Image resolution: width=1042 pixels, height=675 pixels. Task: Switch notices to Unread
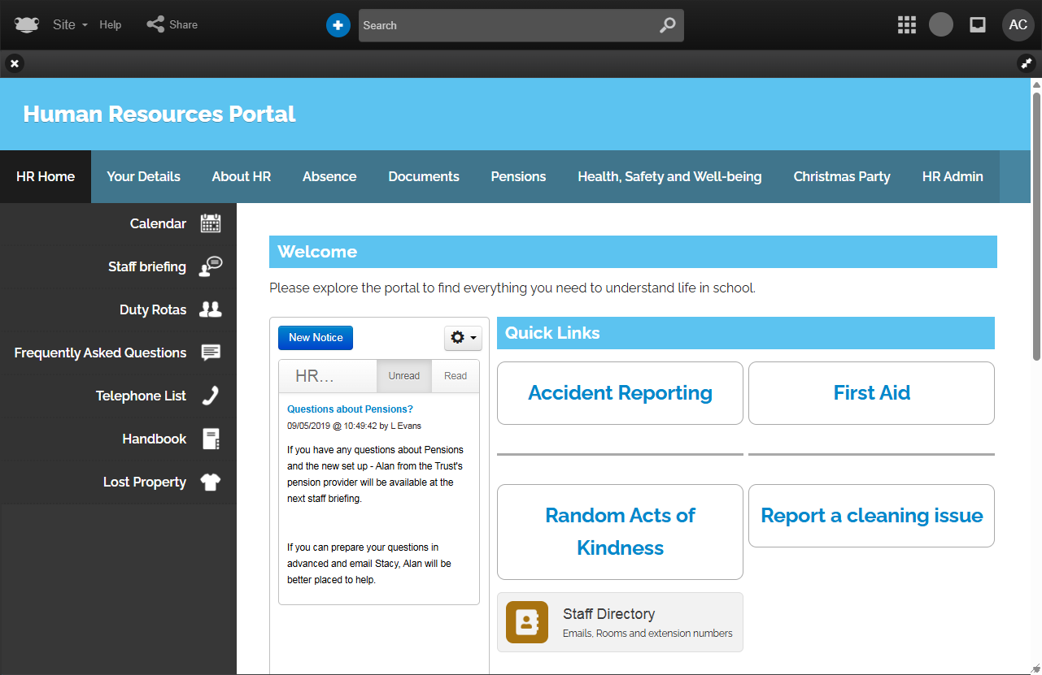(x=403, y=376)
